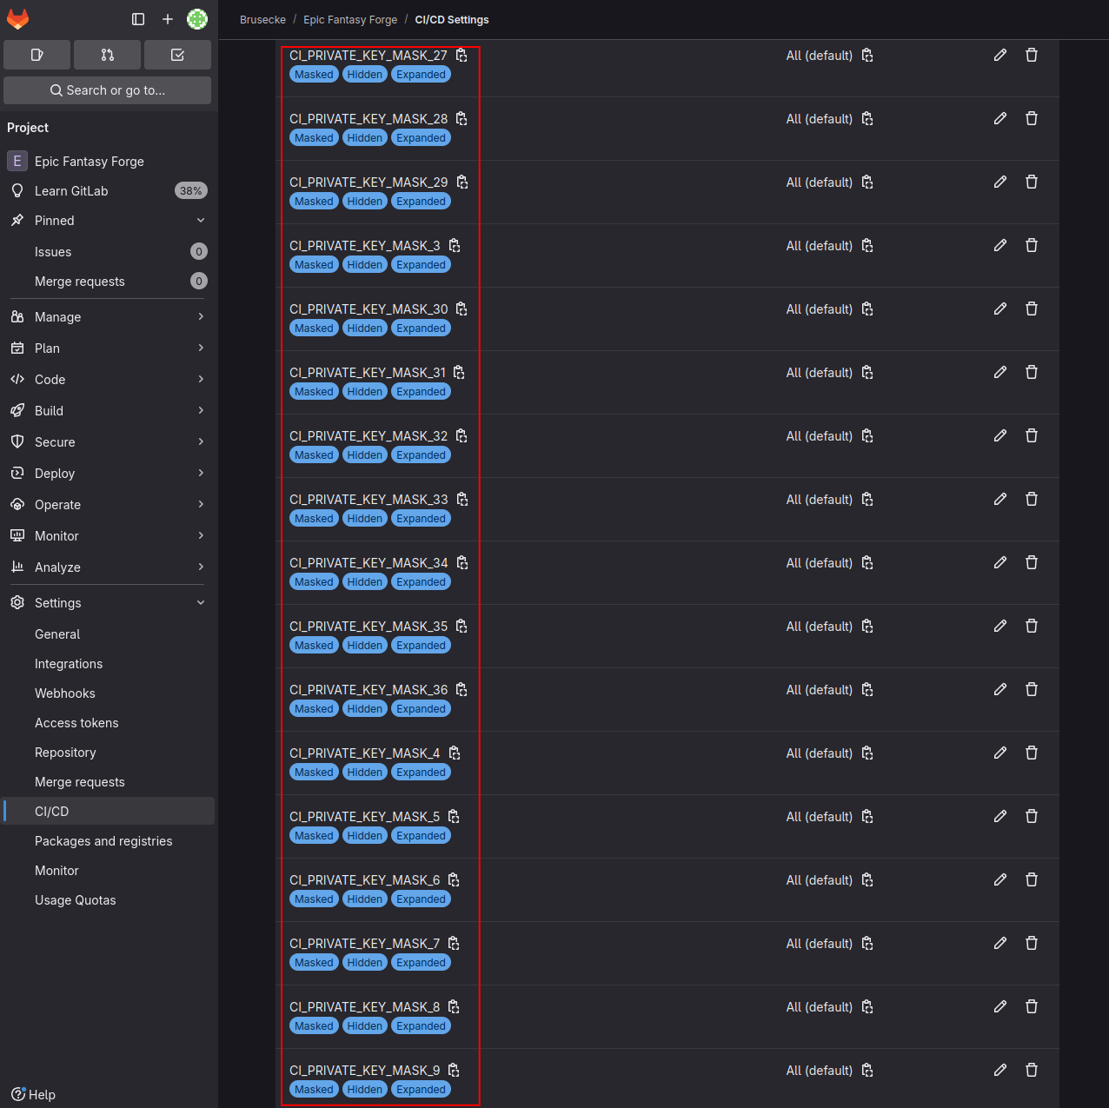Viewport: 1109px width, 1108px height.
Task: Open Learn GitLab progress link
Action: coord(109,191)
